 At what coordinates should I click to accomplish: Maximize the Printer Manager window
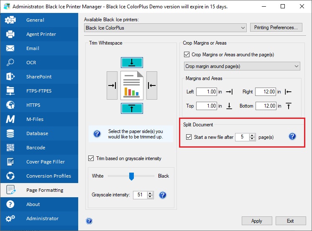283,6
